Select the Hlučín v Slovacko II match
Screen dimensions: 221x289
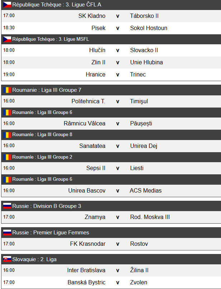[117, 50]
